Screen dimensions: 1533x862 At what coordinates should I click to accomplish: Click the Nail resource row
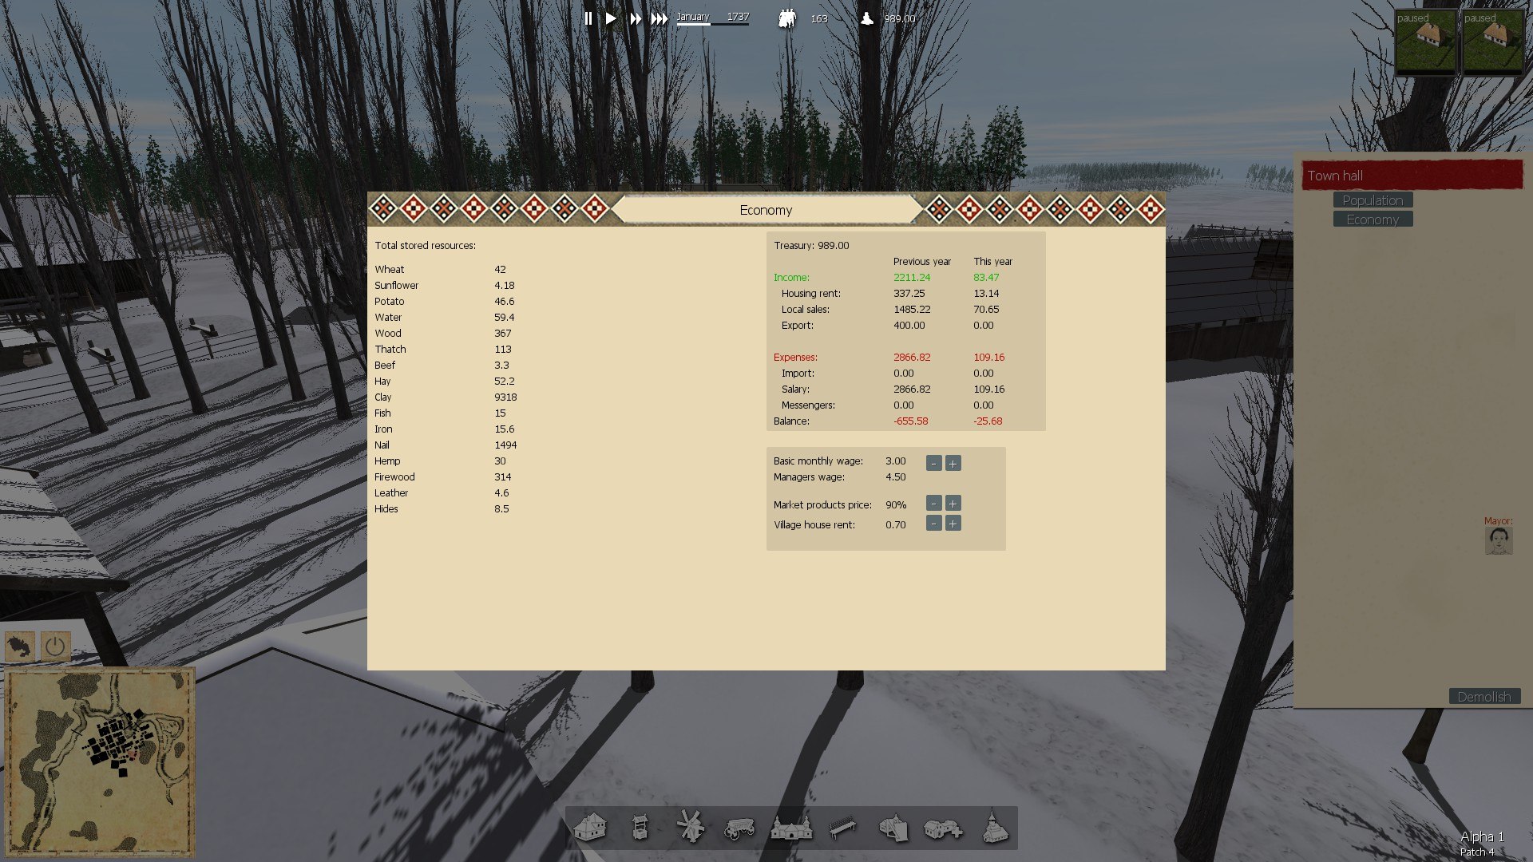click(x=445, y=445)
